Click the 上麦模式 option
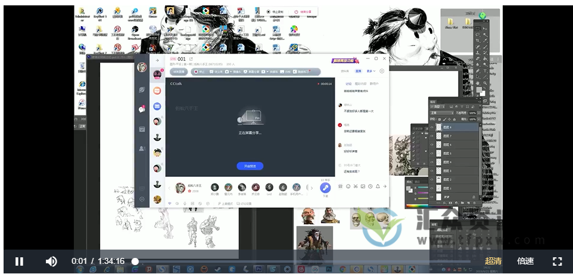 click(225, 204)
